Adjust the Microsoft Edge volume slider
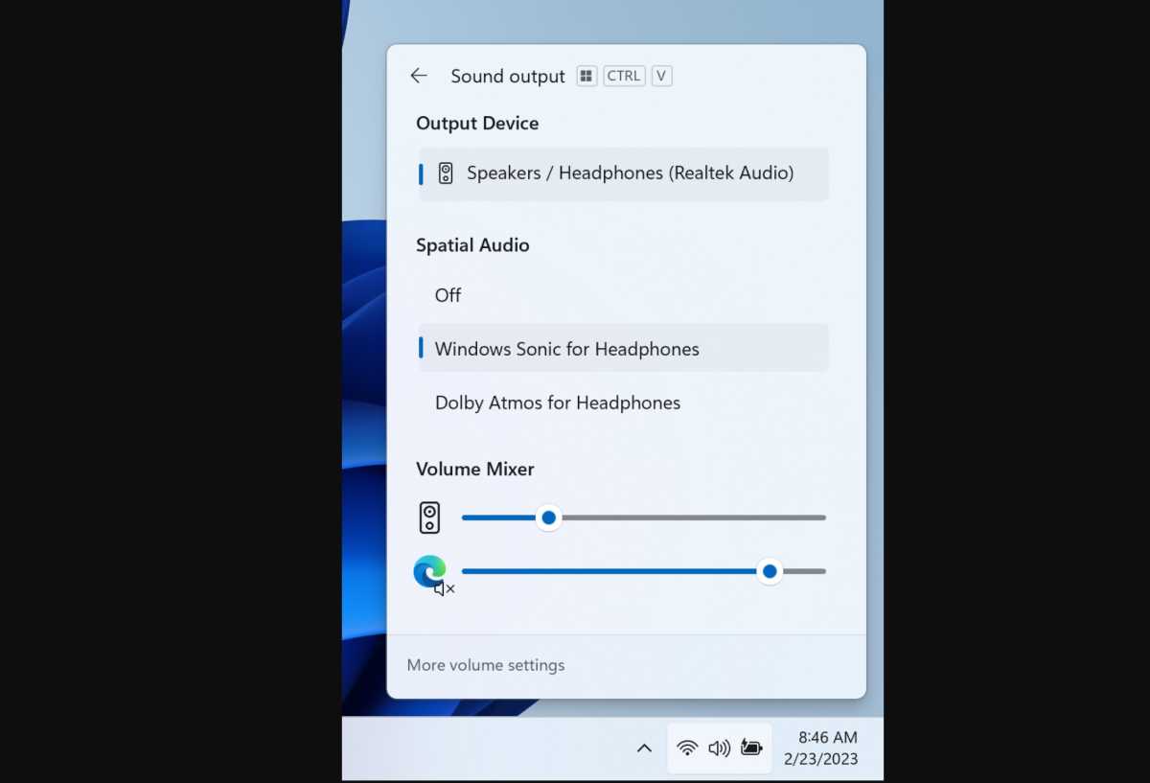The image size is (1150, 783). [643, 572]
